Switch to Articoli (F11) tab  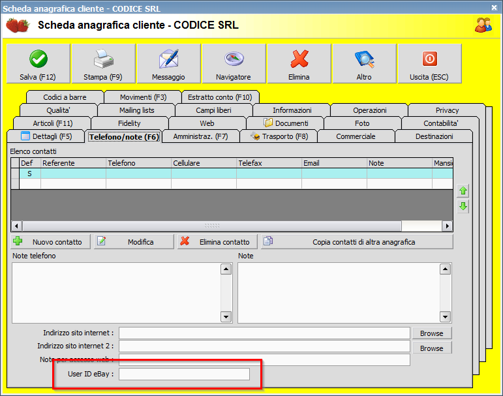(x=53, y=123)
